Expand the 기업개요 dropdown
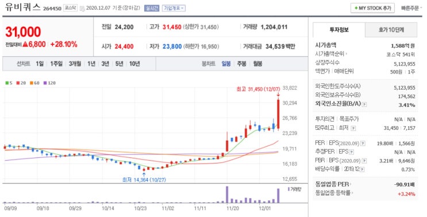This screenshot has height=217, width=427. click(x=174, y=8)
